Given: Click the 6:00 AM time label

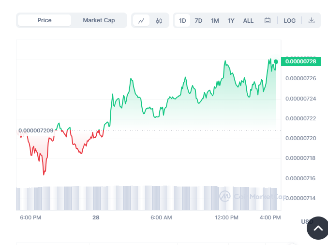Looking at the screenshot, I should point(161,217).
